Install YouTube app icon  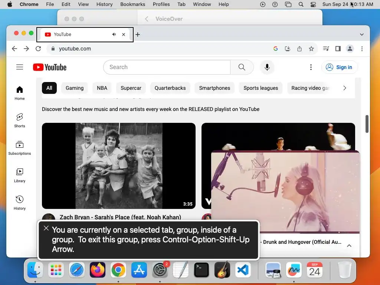tap(288, 49)
